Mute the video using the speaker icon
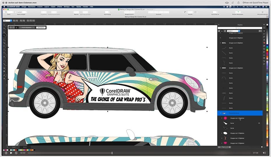271x157 pixels. (x=264, y=153)
